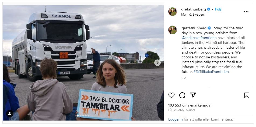
Task: Visit the @tatillbakaframtiden mention
Action: (199, 38)
